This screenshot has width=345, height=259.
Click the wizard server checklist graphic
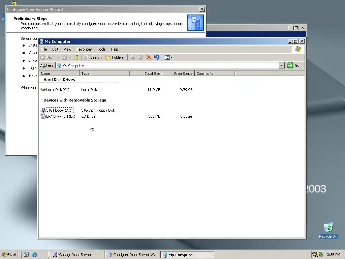point(196,23)
